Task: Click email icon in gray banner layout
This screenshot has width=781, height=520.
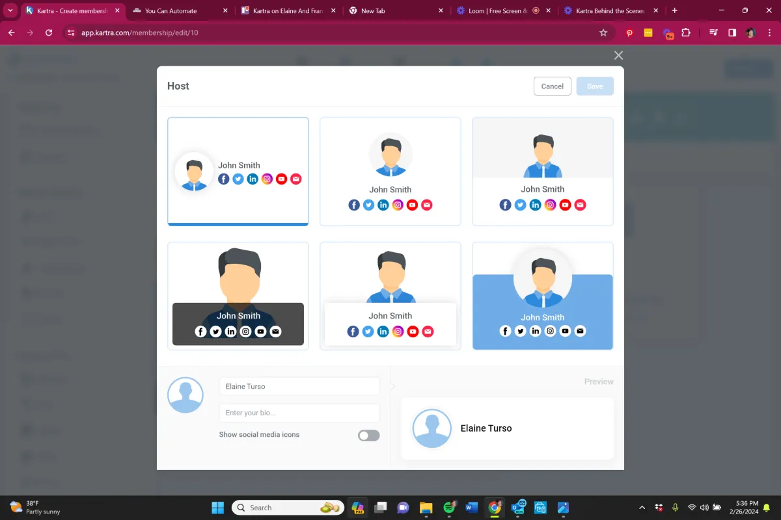Action: click(x=580, y=205)
